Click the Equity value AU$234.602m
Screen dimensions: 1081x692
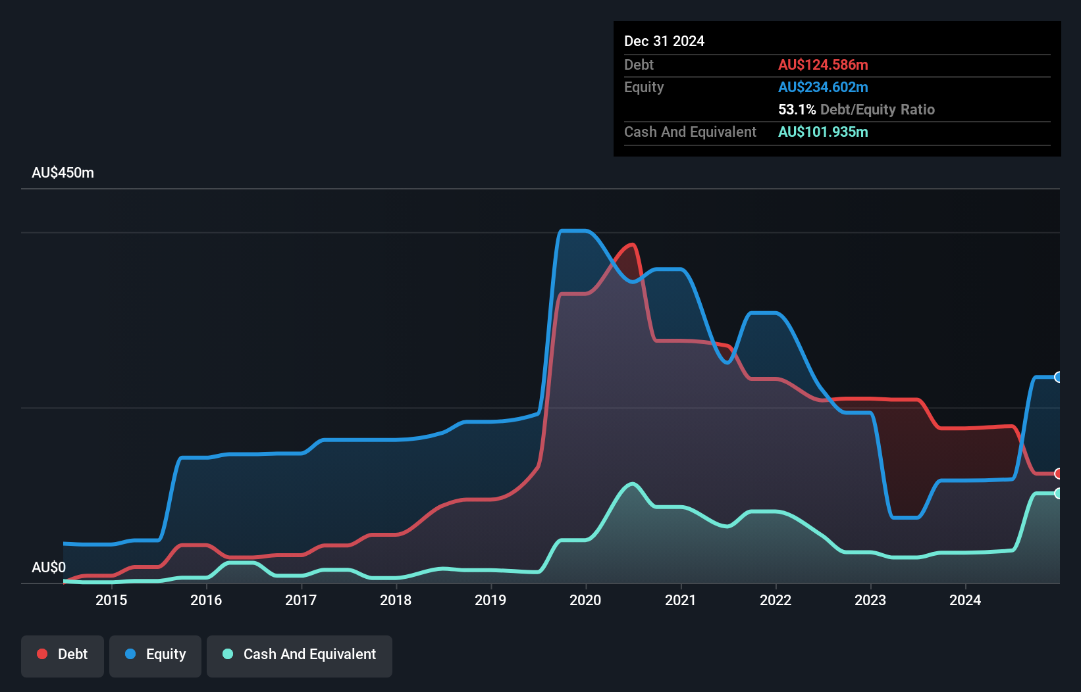click(823, 87)
